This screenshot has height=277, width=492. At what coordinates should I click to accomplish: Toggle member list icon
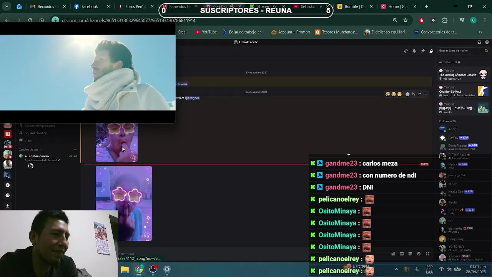[431, 51]
